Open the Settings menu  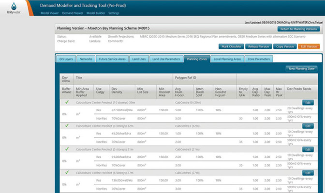pos(114,13)
